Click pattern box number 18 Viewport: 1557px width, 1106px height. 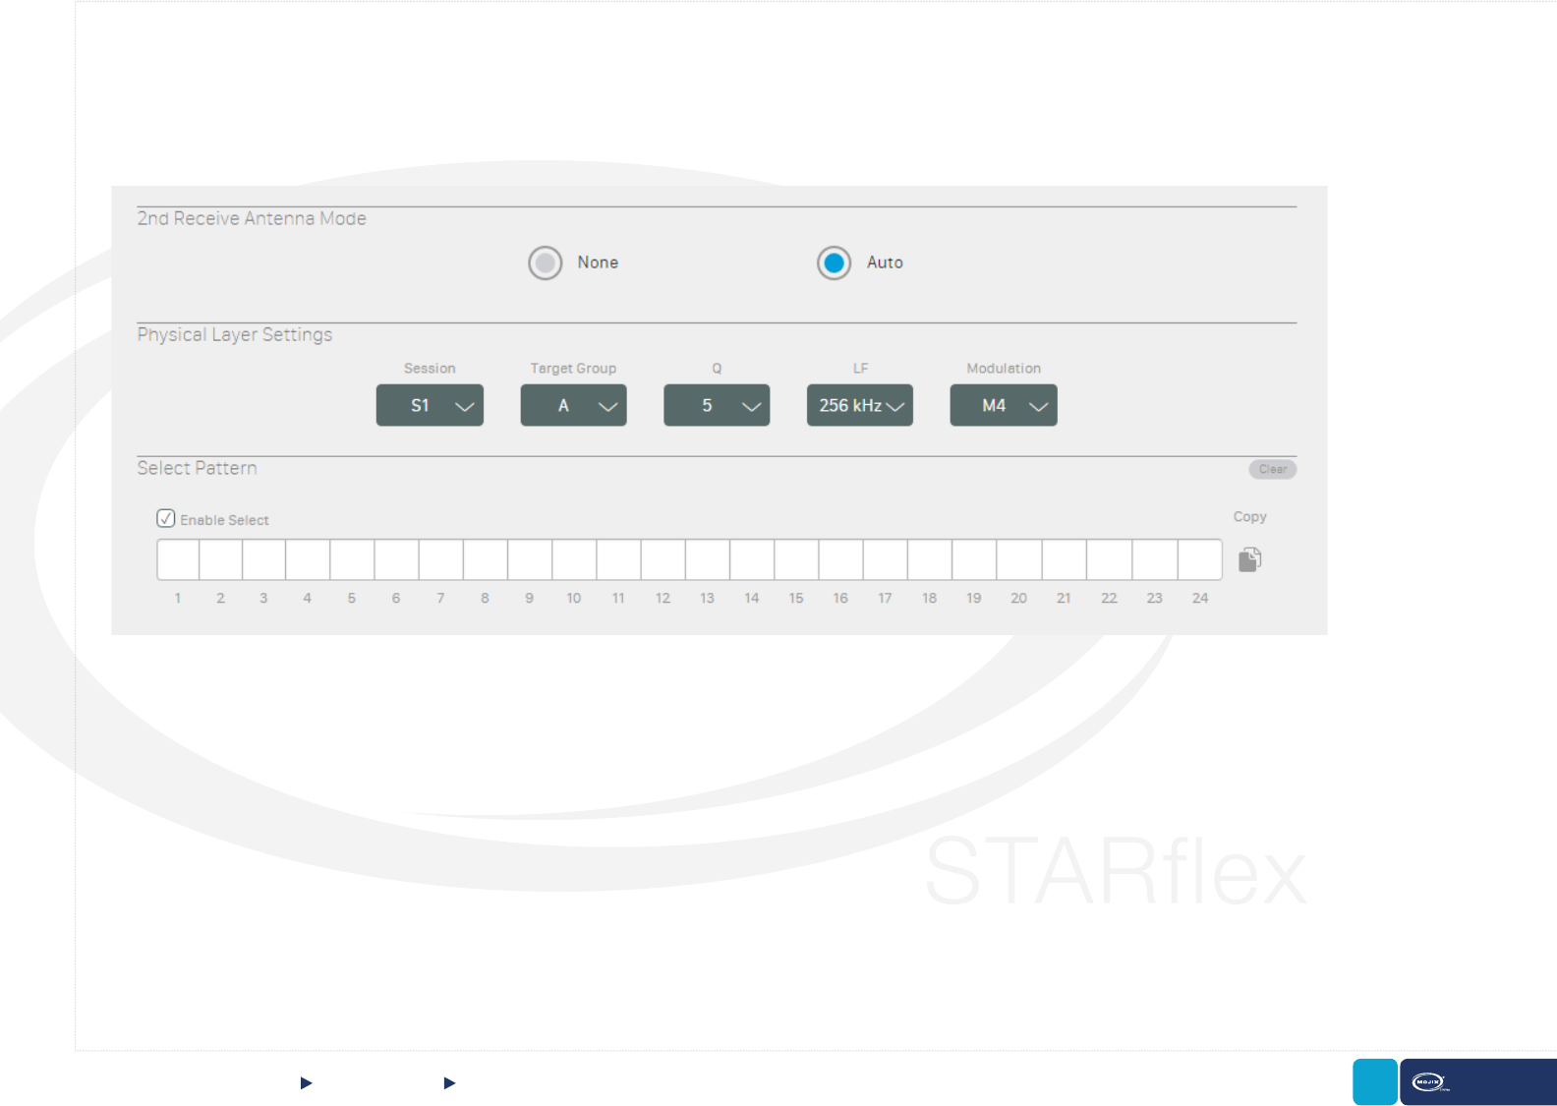[x=930, y=559]
